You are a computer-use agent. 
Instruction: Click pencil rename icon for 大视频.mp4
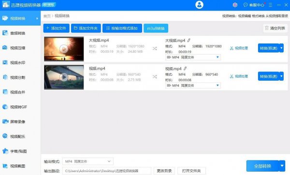click(189, 40)
